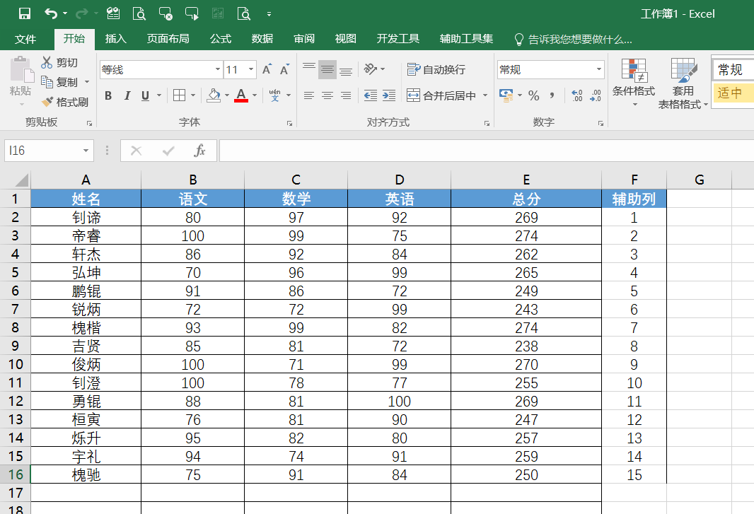The height and width of the screenshot is (514, 754).
Task: Click the Paste clipboard icon
Action: coord(21,70)
